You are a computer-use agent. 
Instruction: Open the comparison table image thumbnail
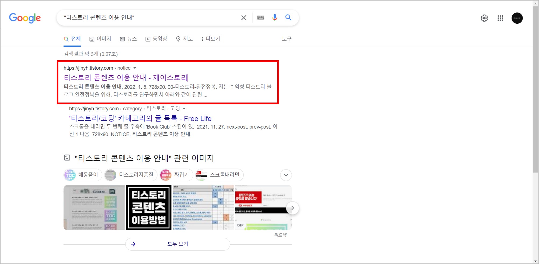tap(203, 207)
